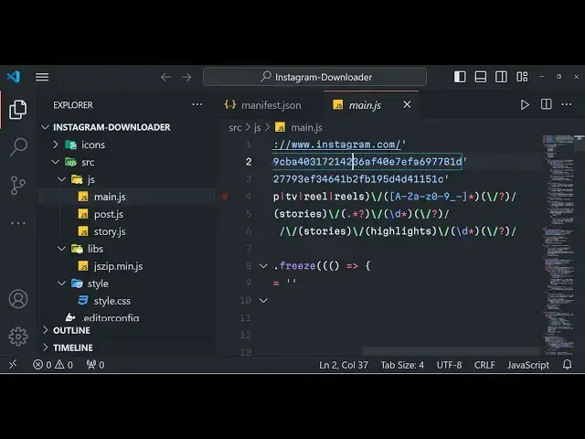This screenshot has width=585, height=439.
Task: Fold the code block at line 10
Action: 263,300
